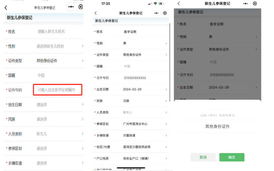Select 其他身份证件 in the picker sheet

217,126
